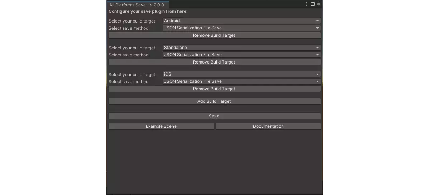This screenshot has height=195, width=430.
Task: Change the save method for the Standalone target
Action: [242, 55]
